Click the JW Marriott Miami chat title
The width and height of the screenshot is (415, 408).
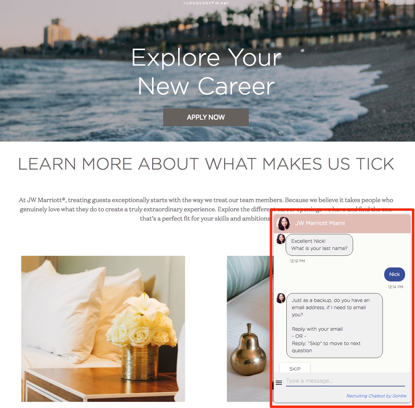[x=320, y=223]
